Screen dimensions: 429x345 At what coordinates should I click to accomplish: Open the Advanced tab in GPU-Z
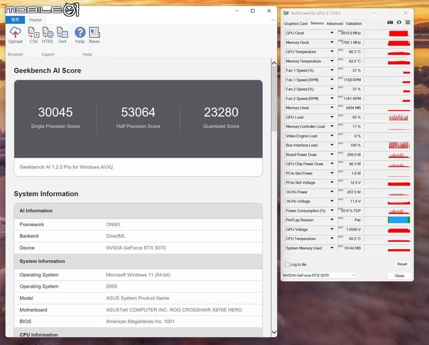click(334, 24)
